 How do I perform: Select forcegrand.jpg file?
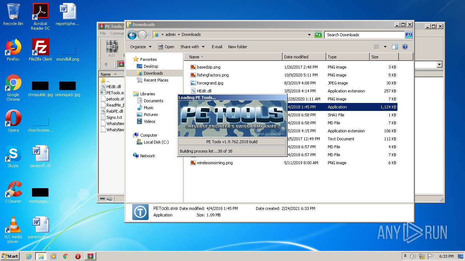click(x=210, y=83)
